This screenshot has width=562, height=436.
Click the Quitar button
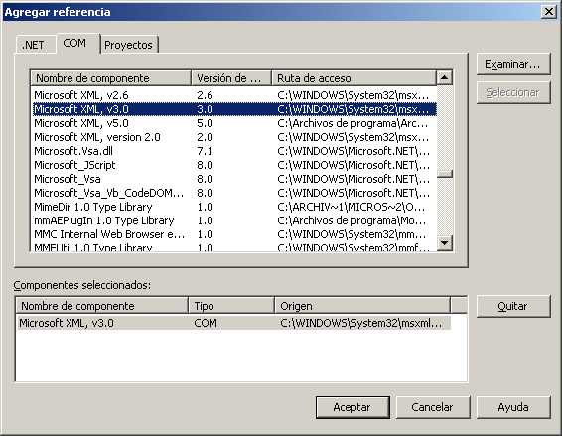[513, 306]
